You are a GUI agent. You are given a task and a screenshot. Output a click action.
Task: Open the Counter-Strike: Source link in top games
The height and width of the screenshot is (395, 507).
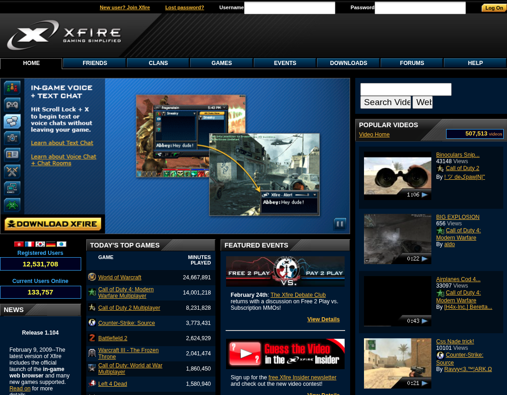click(x=126, y=323)
